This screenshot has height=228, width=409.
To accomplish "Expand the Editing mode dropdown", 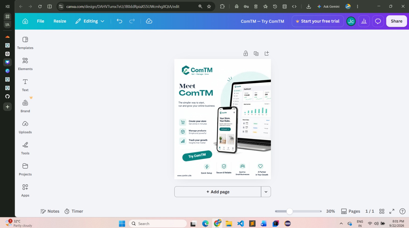I will [x=90, y=21].
